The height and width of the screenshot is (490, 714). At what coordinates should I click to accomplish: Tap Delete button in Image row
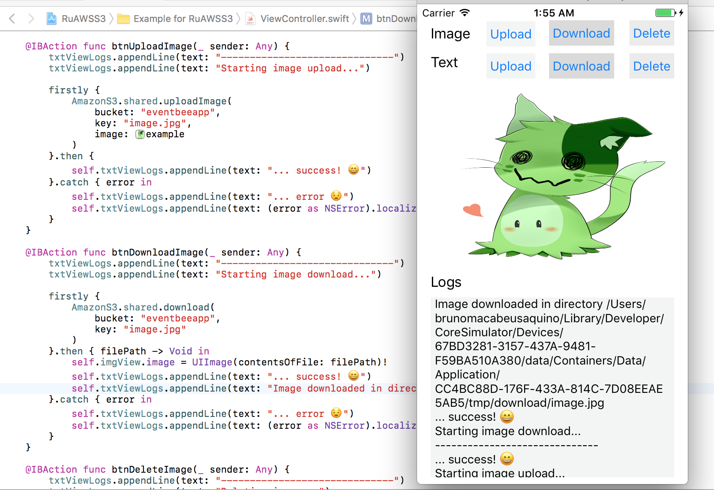coord(651,33)
